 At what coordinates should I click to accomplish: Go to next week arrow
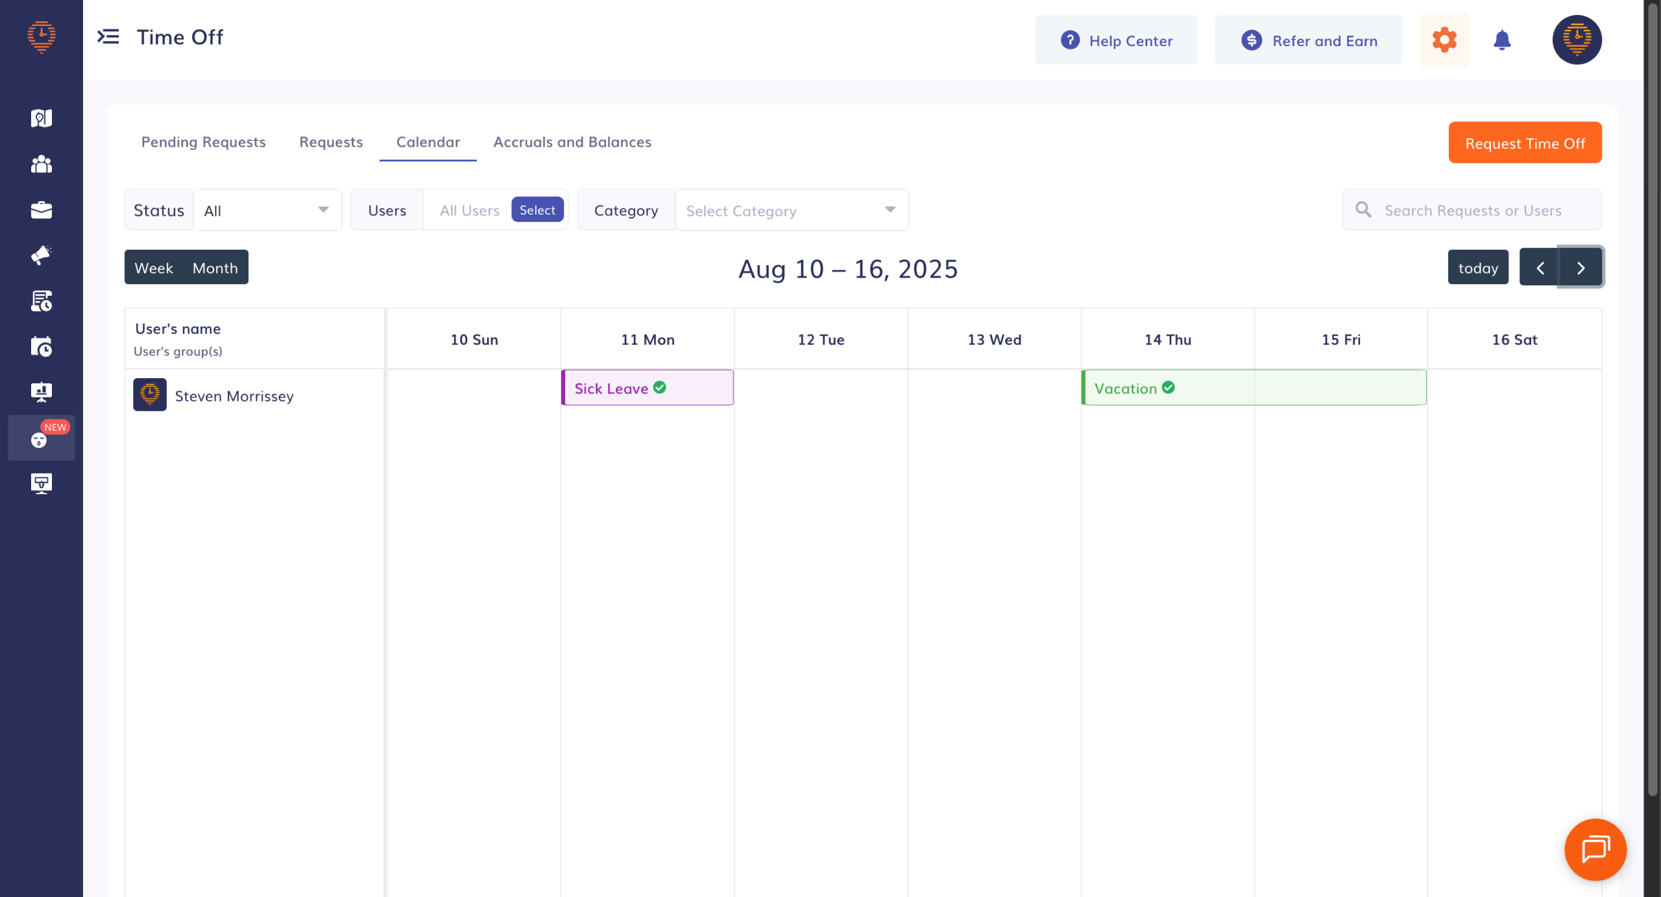(1581, 268)
